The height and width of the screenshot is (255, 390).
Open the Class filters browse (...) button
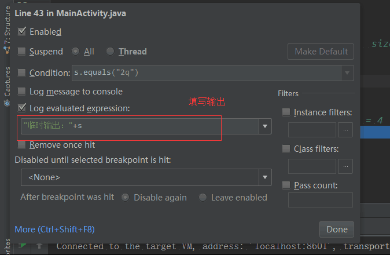click(x=345, y=166)
